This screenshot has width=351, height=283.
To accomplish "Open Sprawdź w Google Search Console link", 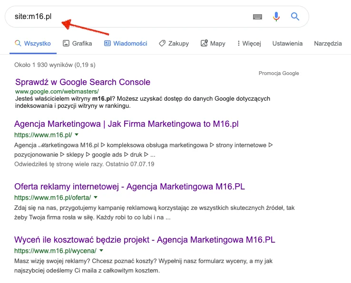I will pyautogui.click(x=83, y=82).
